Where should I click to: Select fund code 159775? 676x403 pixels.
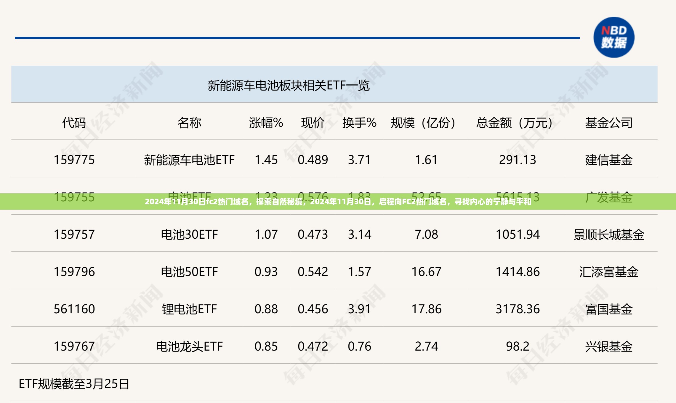(x=74, y=160)
